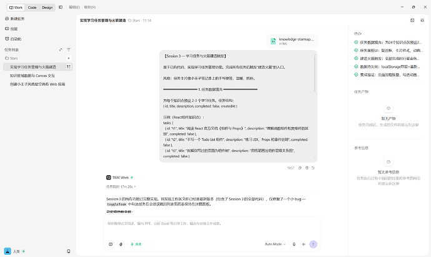This screenshot has height=257, width=431.
Task: Expand 任务耗时 17m 26s details
Action: tap(121, 186)
